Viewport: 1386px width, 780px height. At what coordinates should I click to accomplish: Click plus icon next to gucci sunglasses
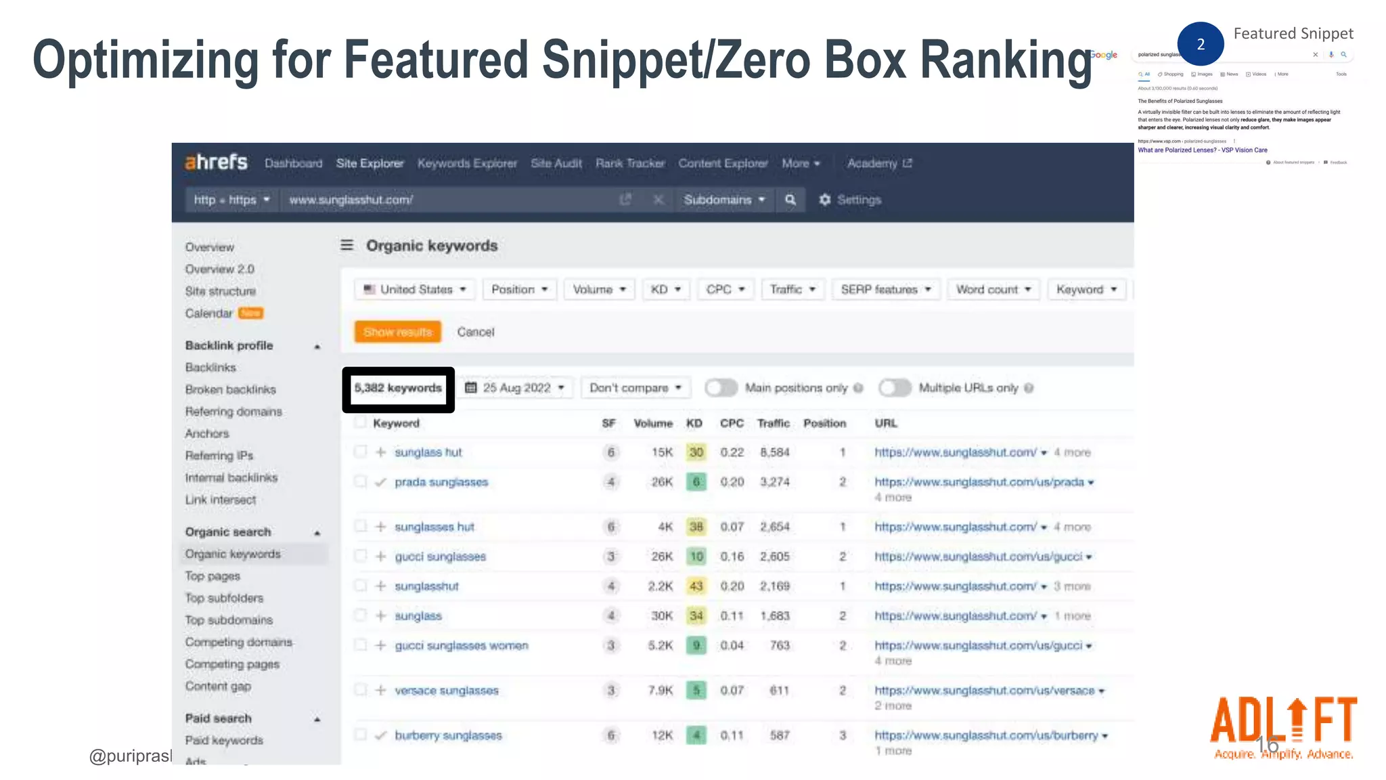[x=380, y=556]
